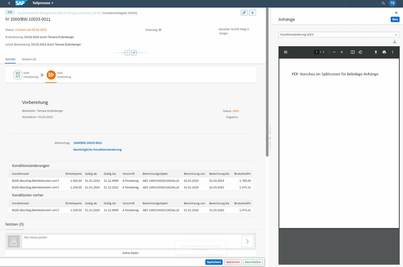
Task: Open the Konditionsänderung 2023 dropdown
Action: click(396, 35)
